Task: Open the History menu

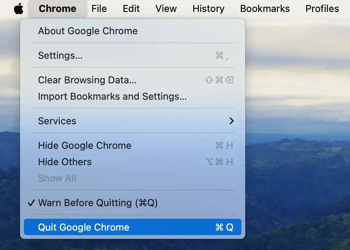Action: pyautogui.click(x=208, y=9)
